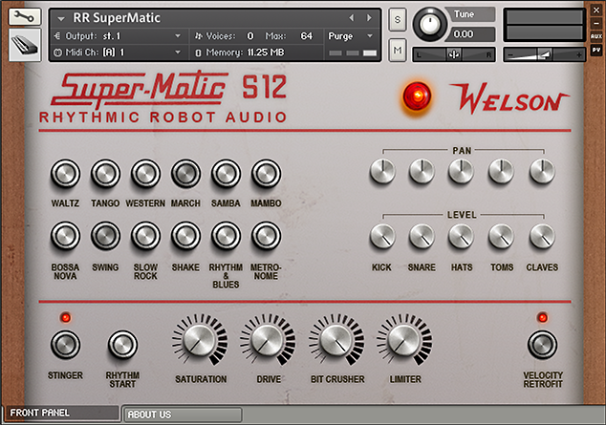
Task: Click the Claves level knob
Action: (x=542, y=236)
